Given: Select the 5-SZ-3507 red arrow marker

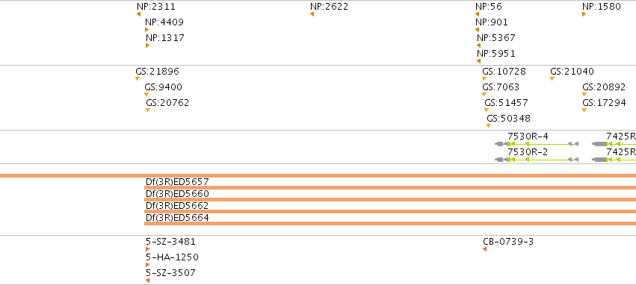Looking at the screenshot, I should [x=148, y=281].
